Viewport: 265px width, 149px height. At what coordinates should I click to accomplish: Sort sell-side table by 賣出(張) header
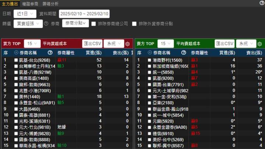pos(254,53)
